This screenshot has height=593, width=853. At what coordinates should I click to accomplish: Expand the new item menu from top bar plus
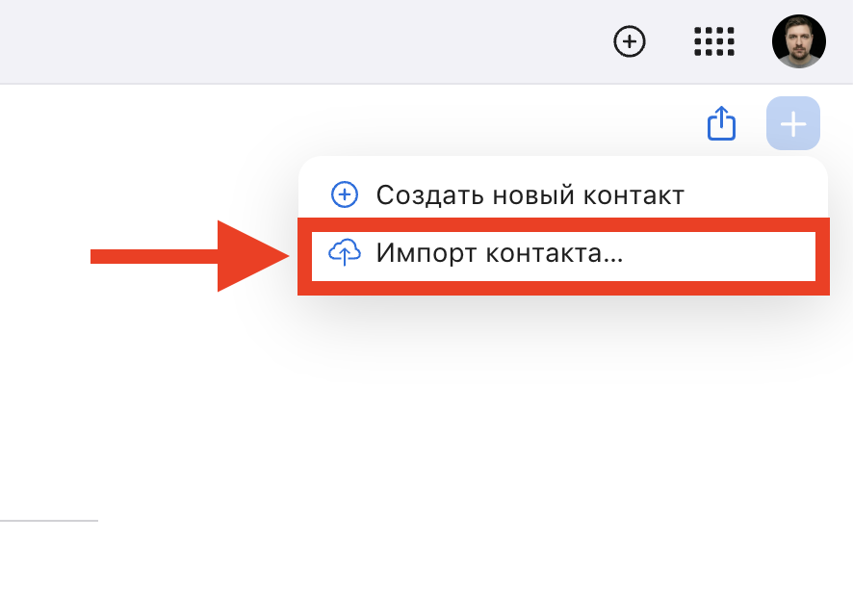click(x=630, y=41)
